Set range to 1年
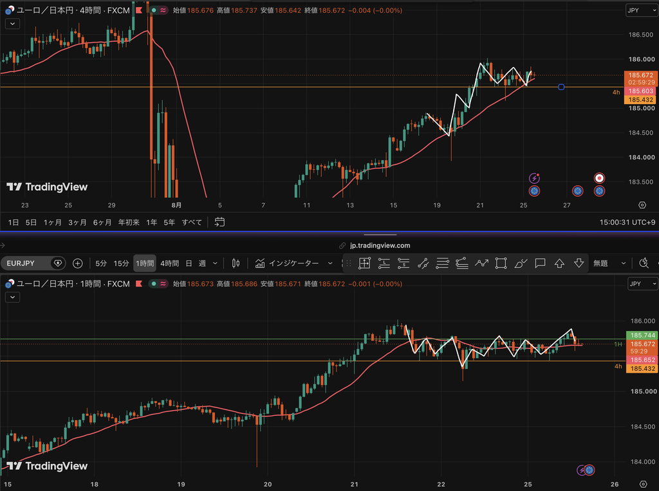This screenshot has height=491, width=659. tap(151, 222)
